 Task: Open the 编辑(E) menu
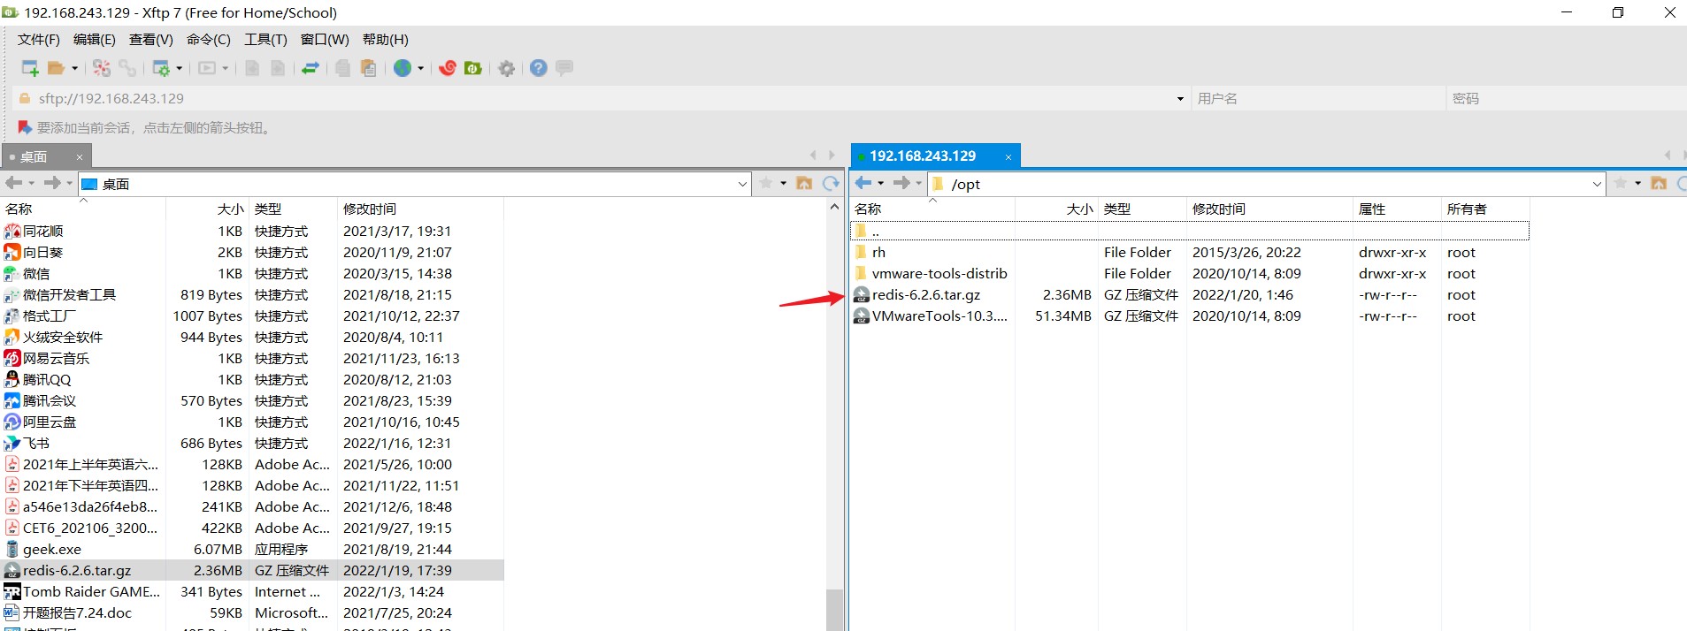click(95, 40)
